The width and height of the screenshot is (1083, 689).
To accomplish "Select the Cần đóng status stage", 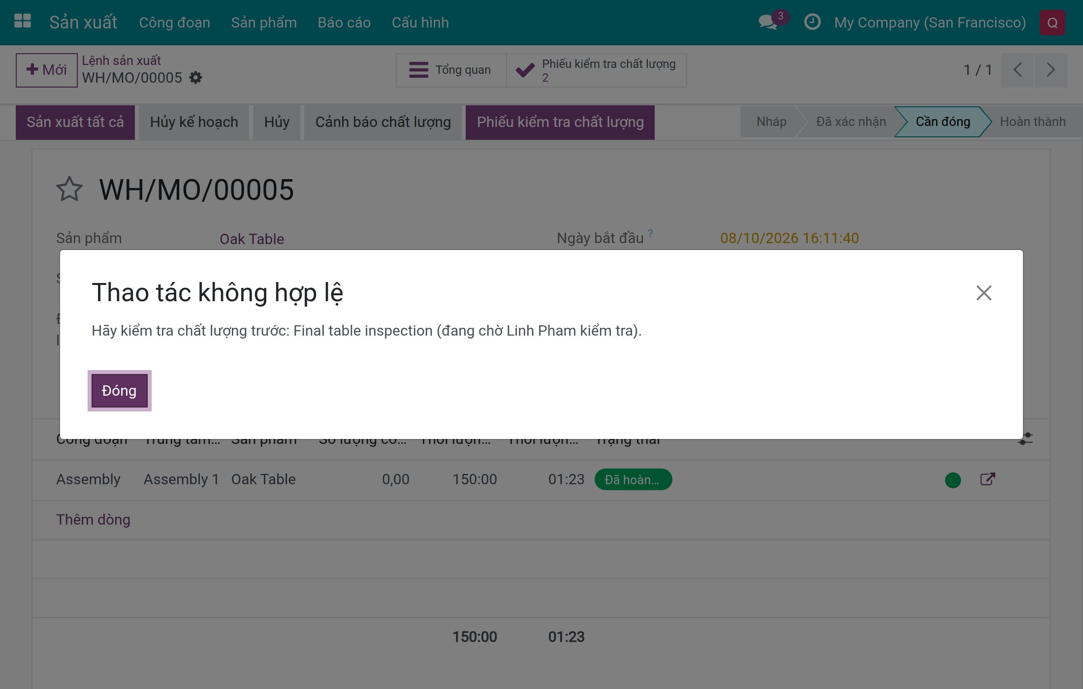I will (x=943, y=122).
